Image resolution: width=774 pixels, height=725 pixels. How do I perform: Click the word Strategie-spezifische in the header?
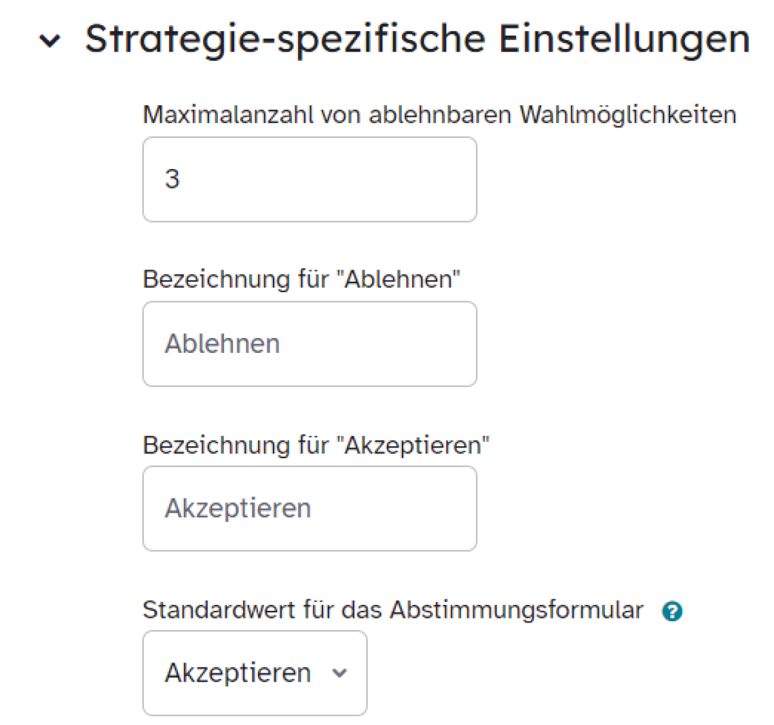click(x=285, y=40)
